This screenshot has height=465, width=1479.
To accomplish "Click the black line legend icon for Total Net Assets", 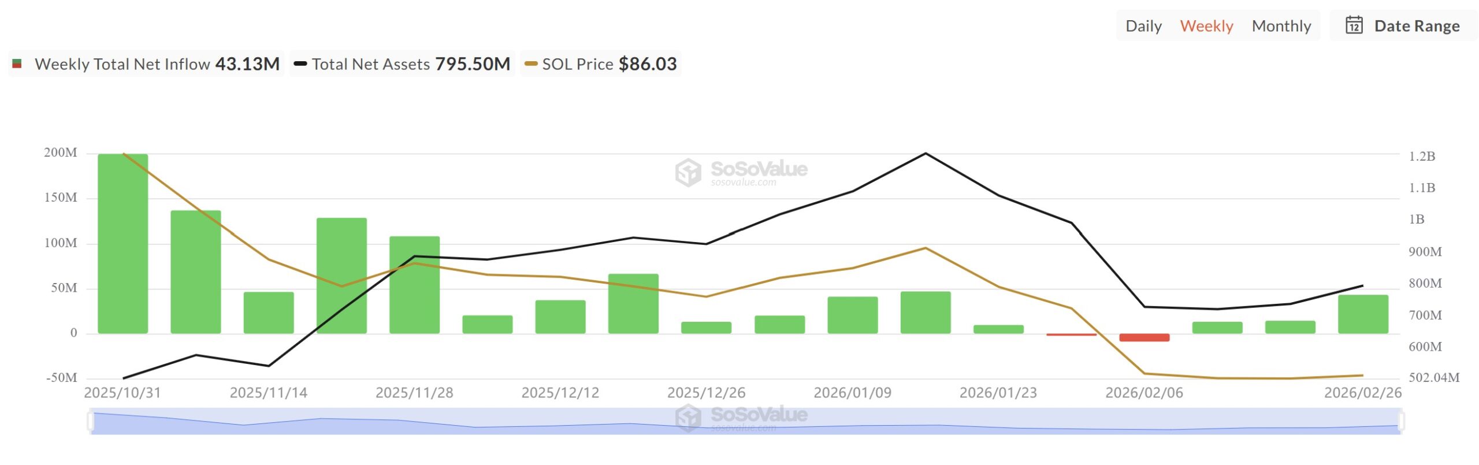I will coord(302,64).
